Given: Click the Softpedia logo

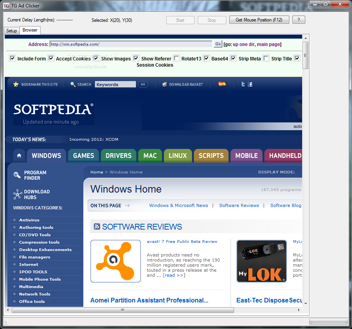Looking at the screenshot, I should [x=53, y=110].
